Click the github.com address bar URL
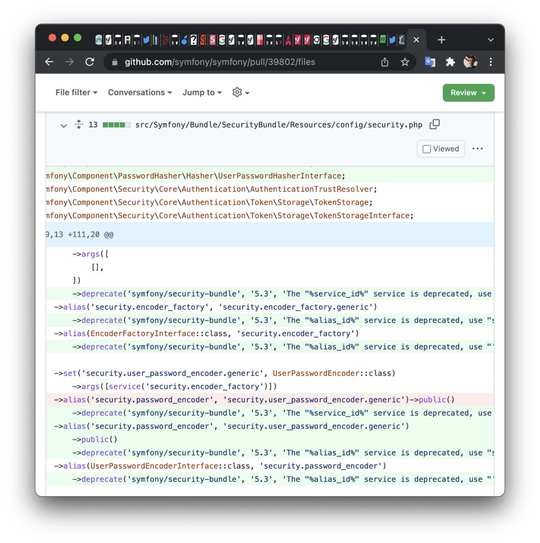Image resolution: width=540 pixels, height=543 pixels. [x=220, y=62]
